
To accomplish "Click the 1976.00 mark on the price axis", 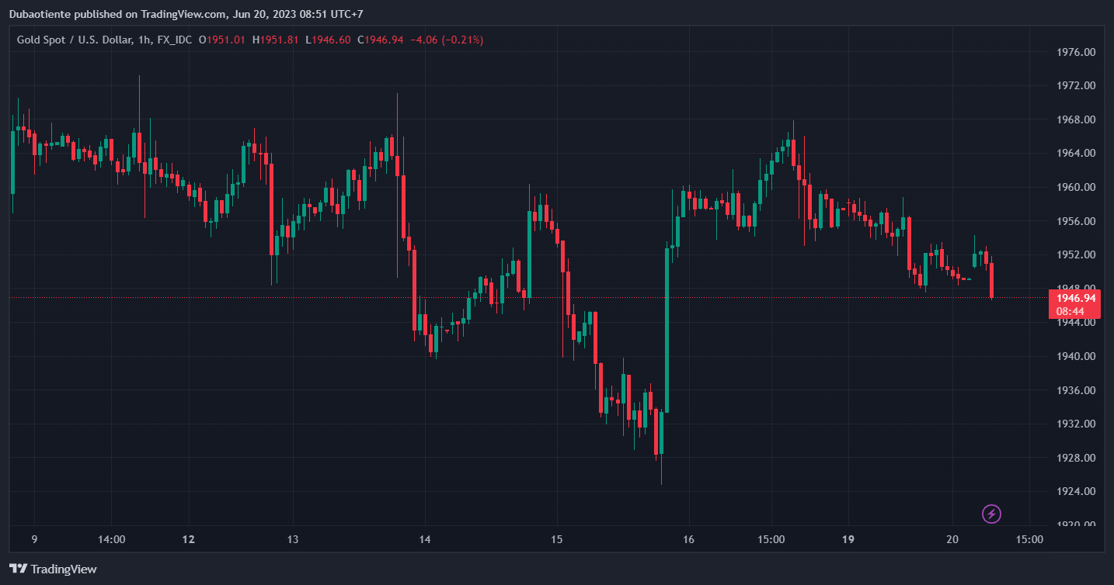I will (1076, 52).
